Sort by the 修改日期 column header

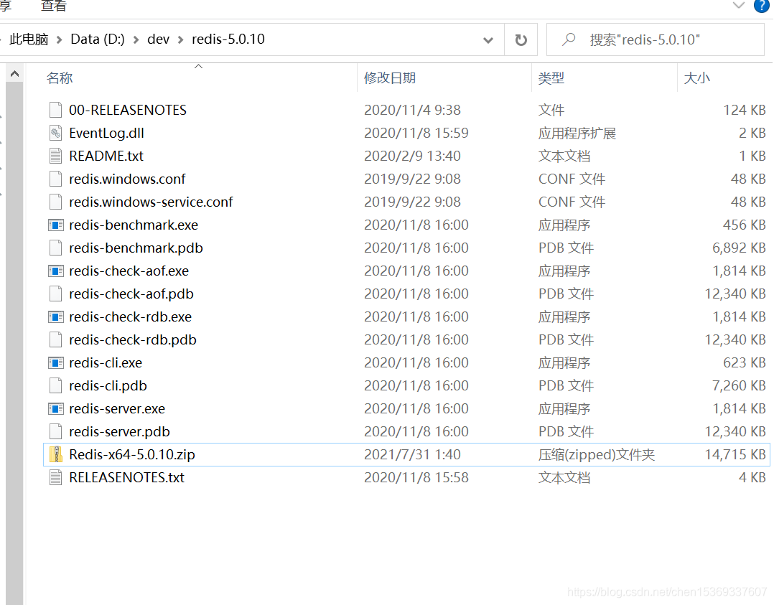pos(390,78)
